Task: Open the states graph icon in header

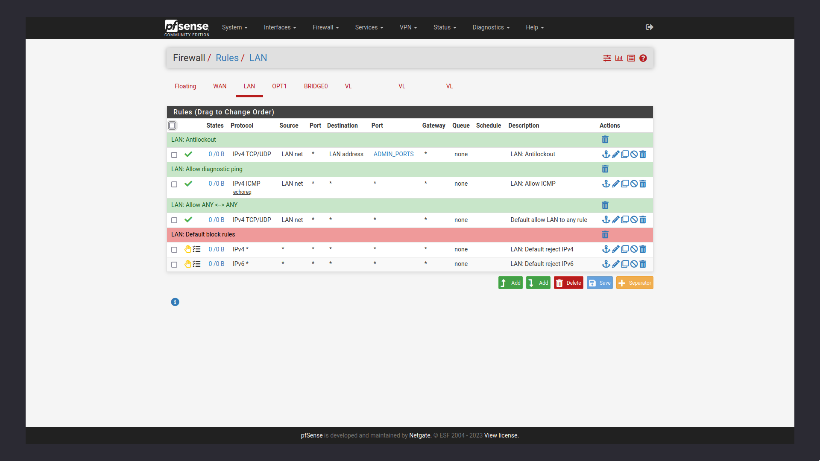Action: pyautogui.click(x=619, y=58)
